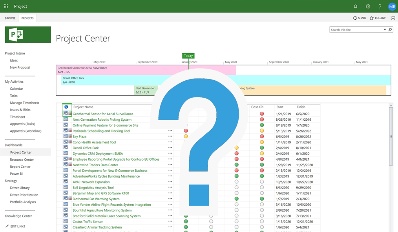Screen dimensions: 398x232
Task: Click the focus on content icon
Action: 393,18
